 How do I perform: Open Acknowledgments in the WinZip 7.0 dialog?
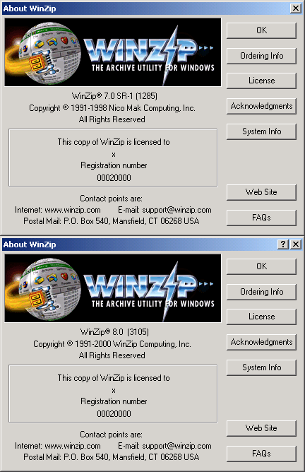coord(261,106)
